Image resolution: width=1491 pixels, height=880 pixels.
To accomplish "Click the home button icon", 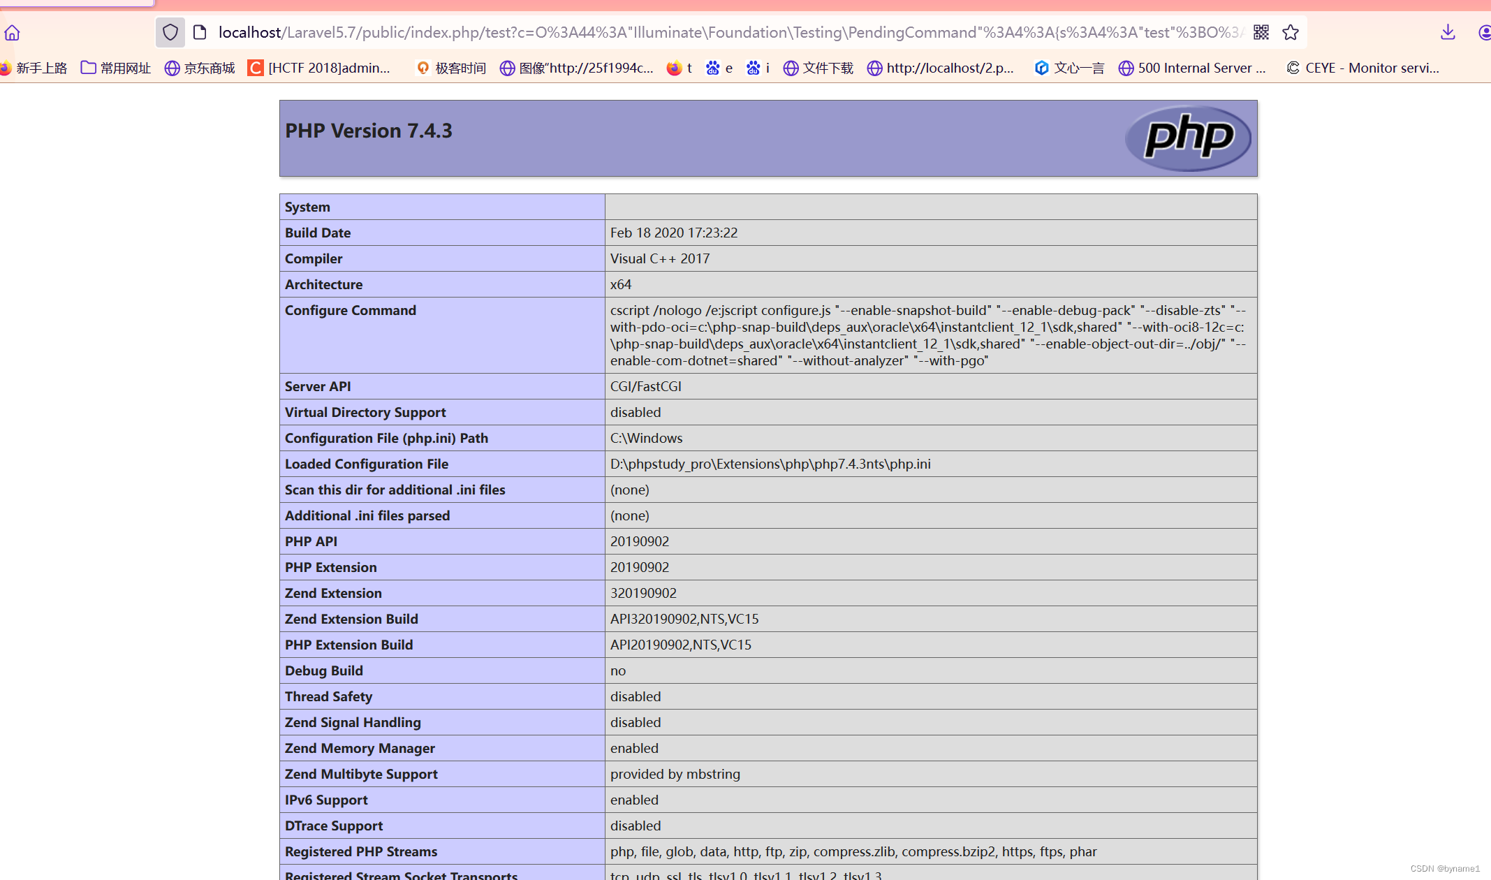I will [12, 32].
